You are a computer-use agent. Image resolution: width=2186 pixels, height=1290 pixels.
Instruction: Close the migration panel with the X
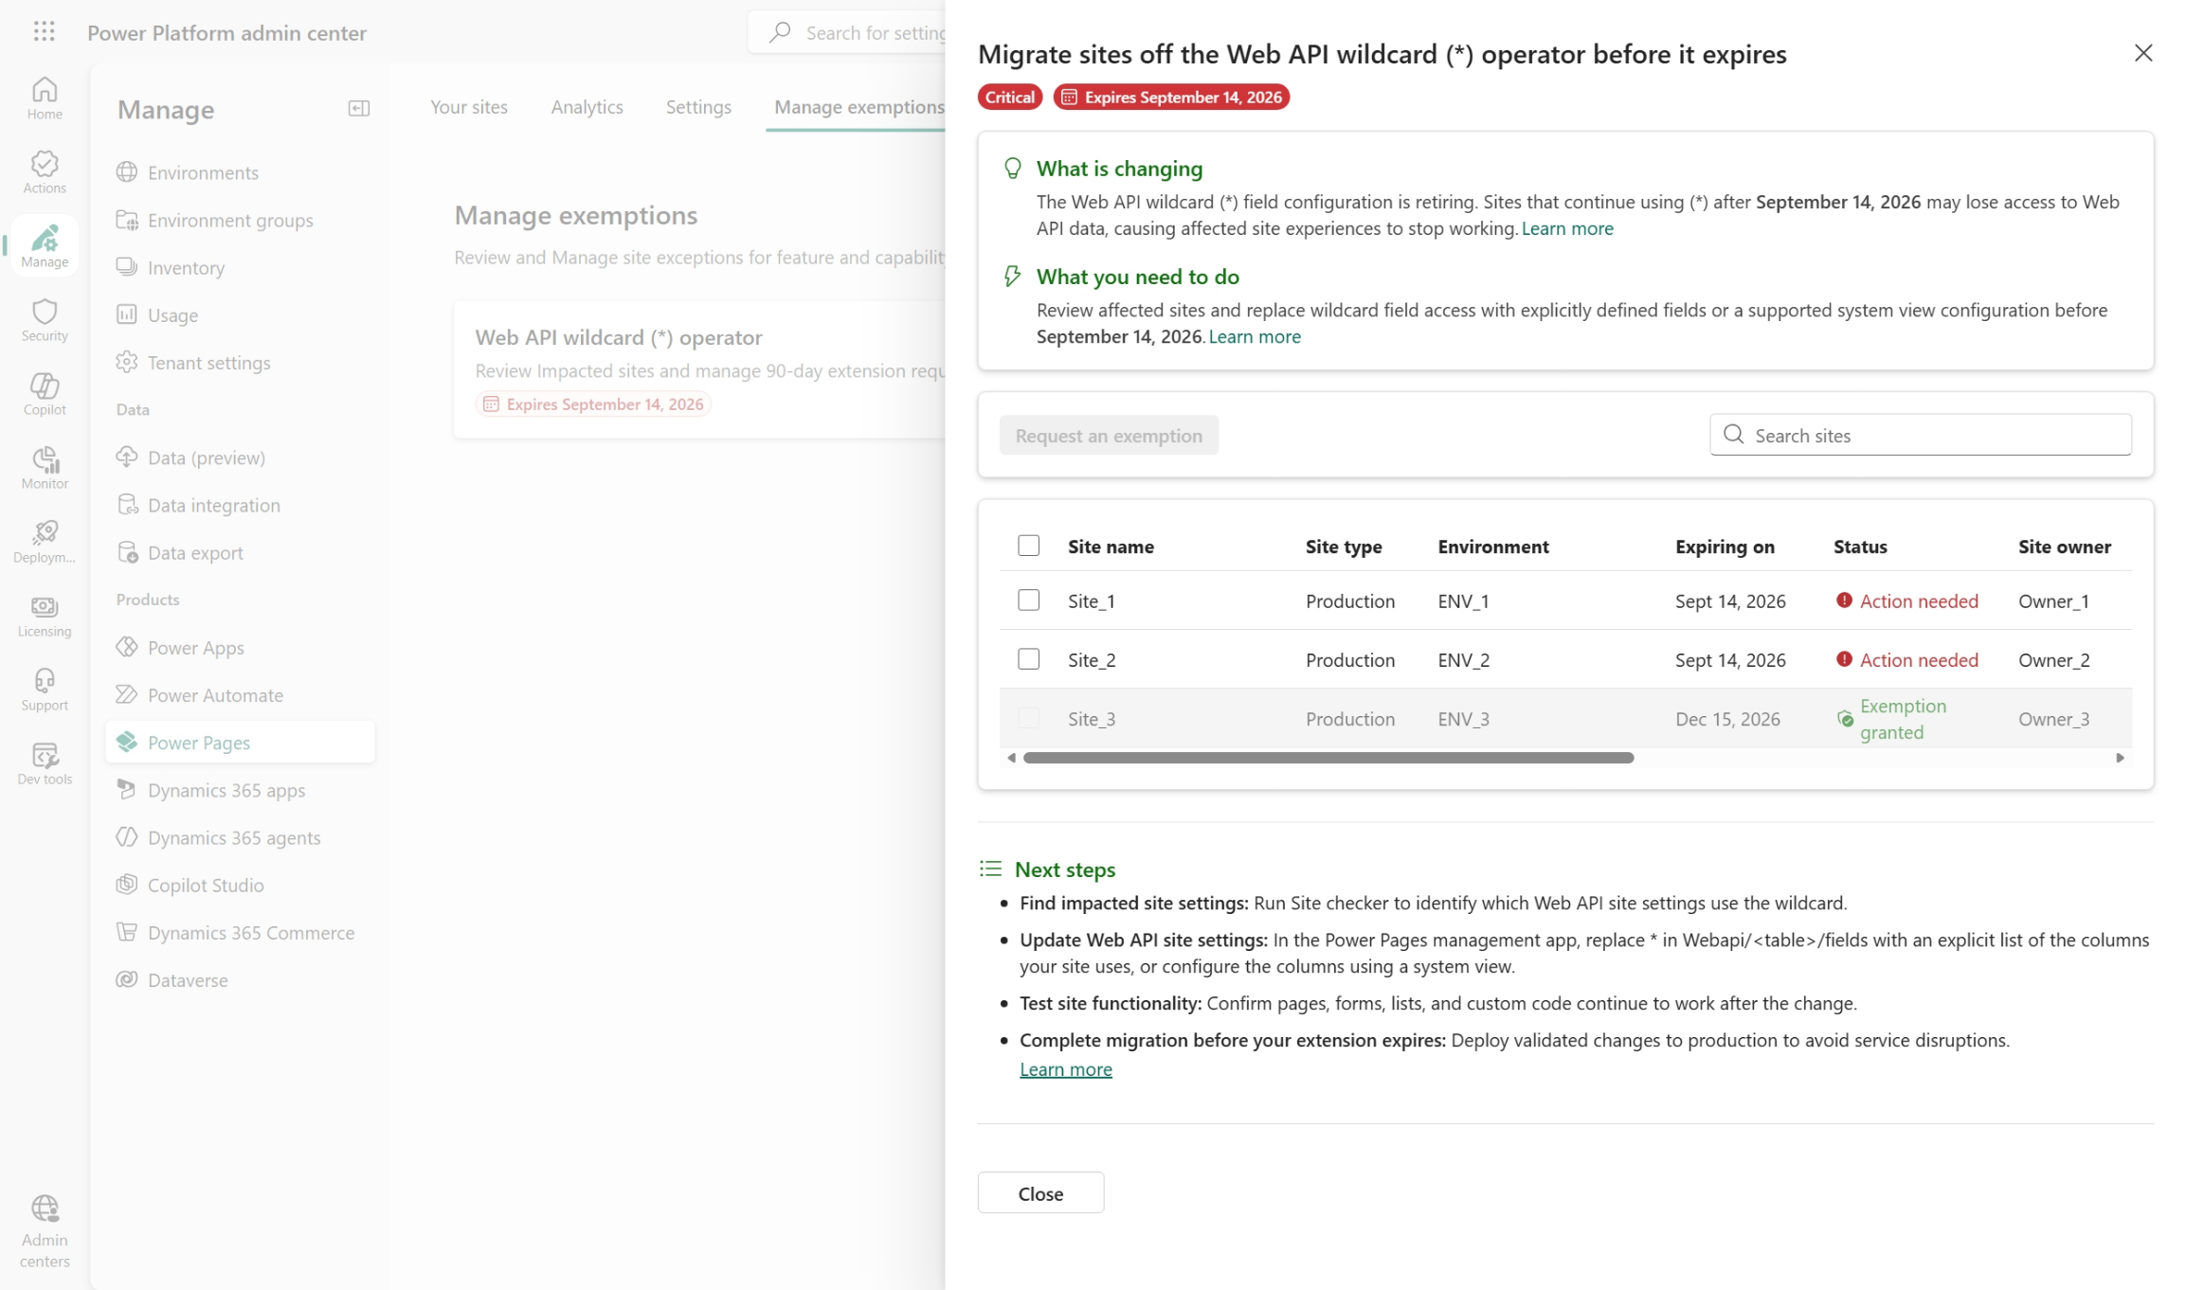(x=2143, y=53)
